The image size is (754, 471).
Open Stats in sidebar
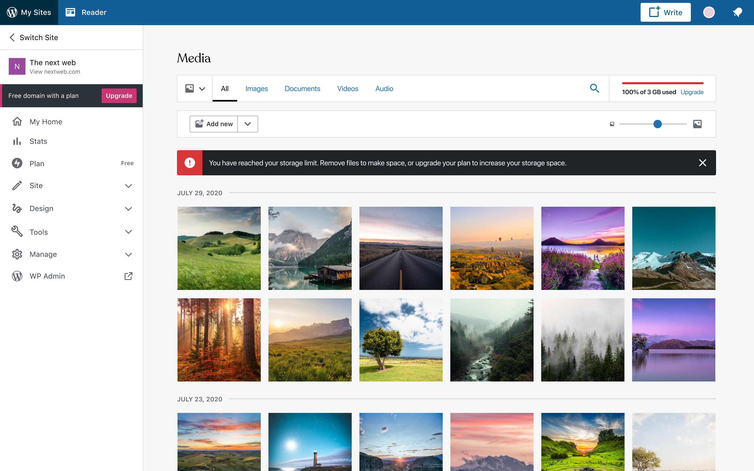pyautogui.click(x=38, y=141)
